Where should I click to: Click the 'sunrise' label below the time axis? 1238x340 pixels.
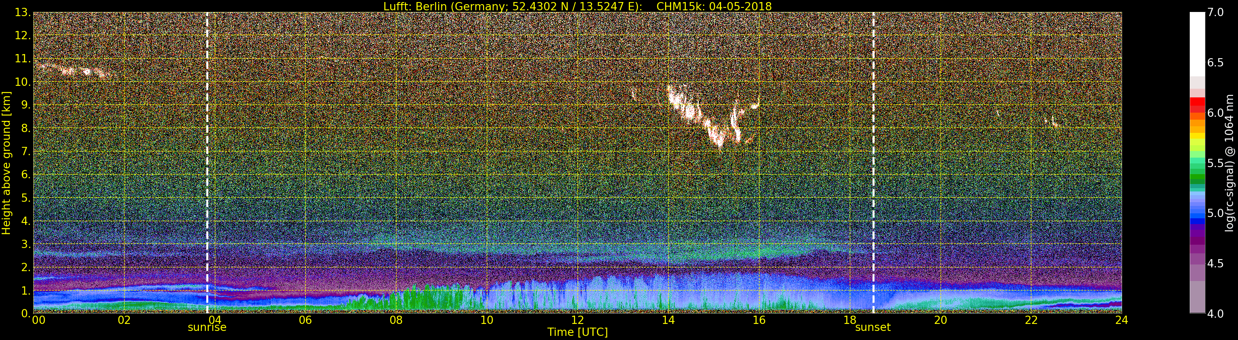point(207,328)
